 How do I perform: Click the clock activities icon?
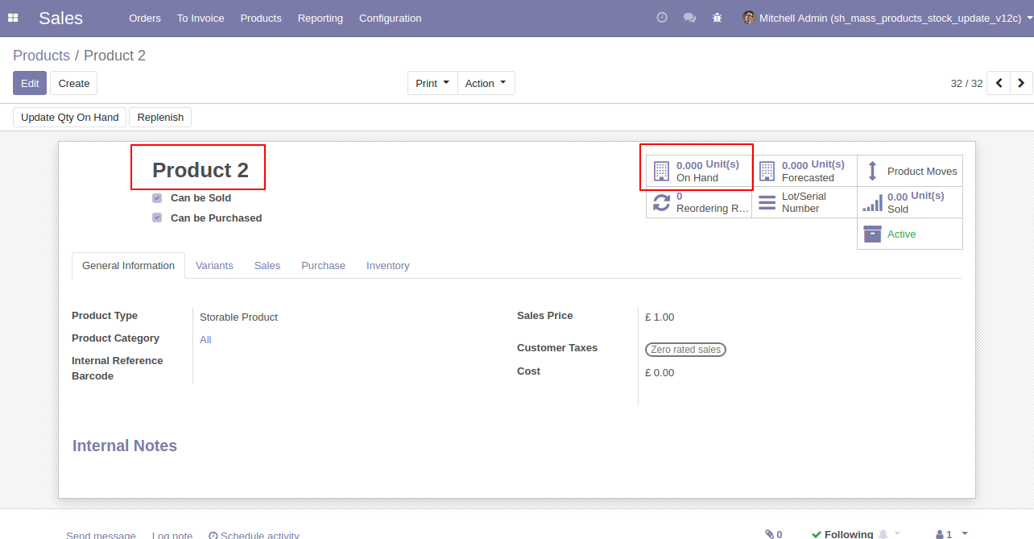pos(662,18)
